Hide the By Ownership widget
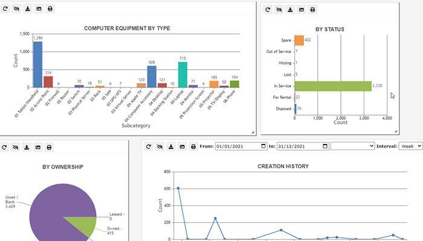Viewport: 423px width, 241px height. point(15,147)
